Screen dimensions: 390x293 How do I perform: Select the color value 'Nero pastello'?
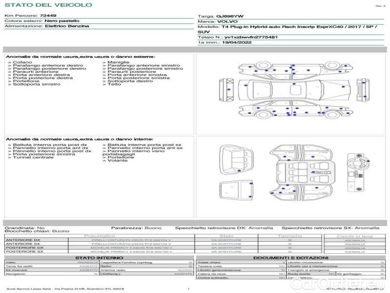62,21
